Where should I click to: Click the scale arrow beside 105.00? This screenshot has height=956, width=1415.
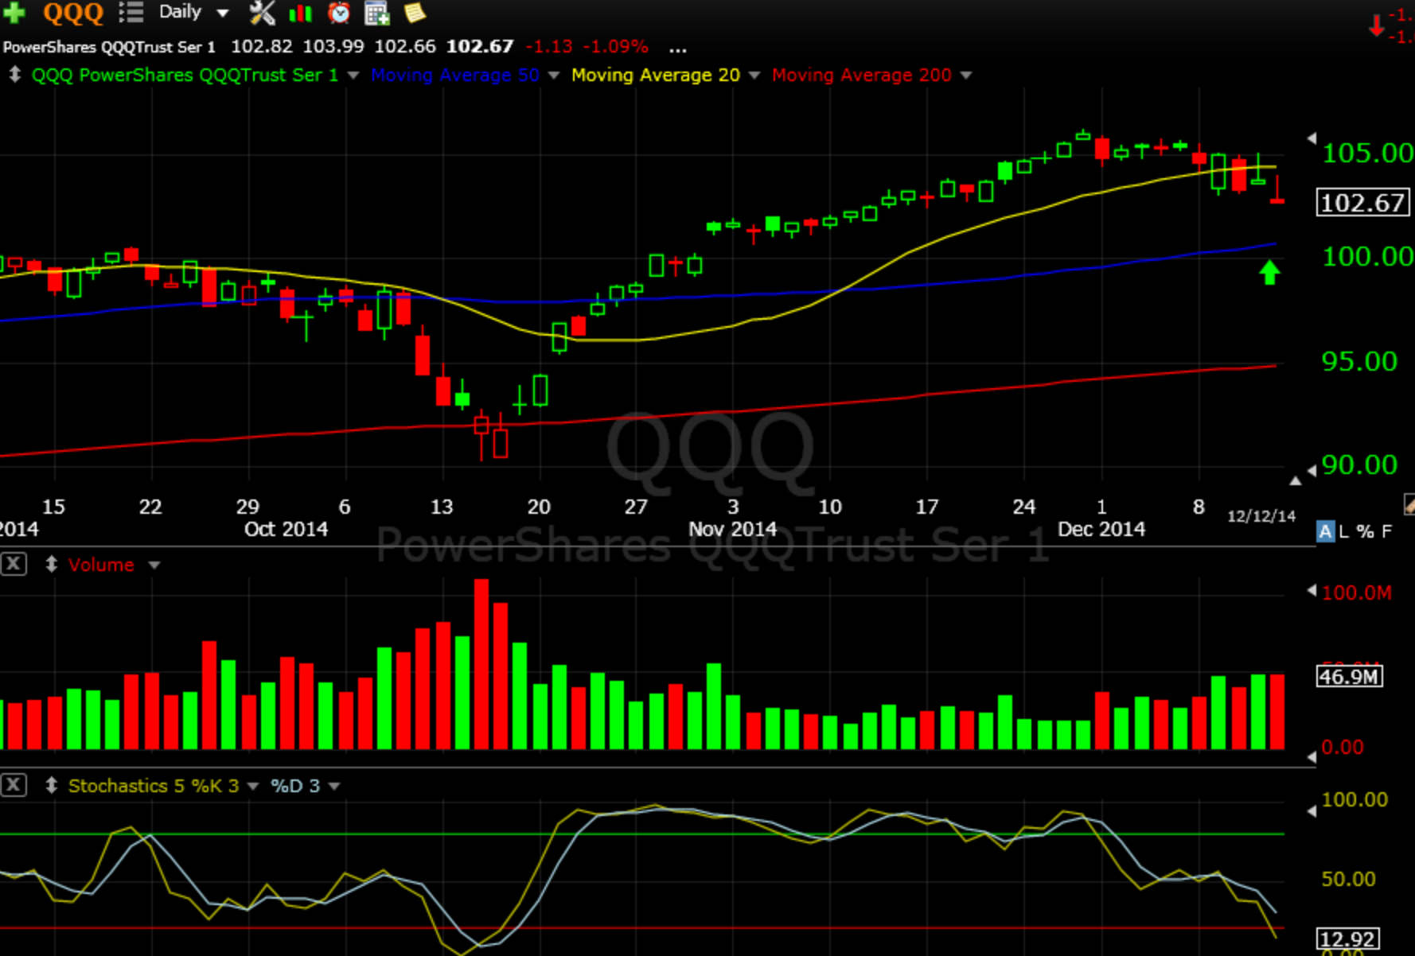[1312, 138]
